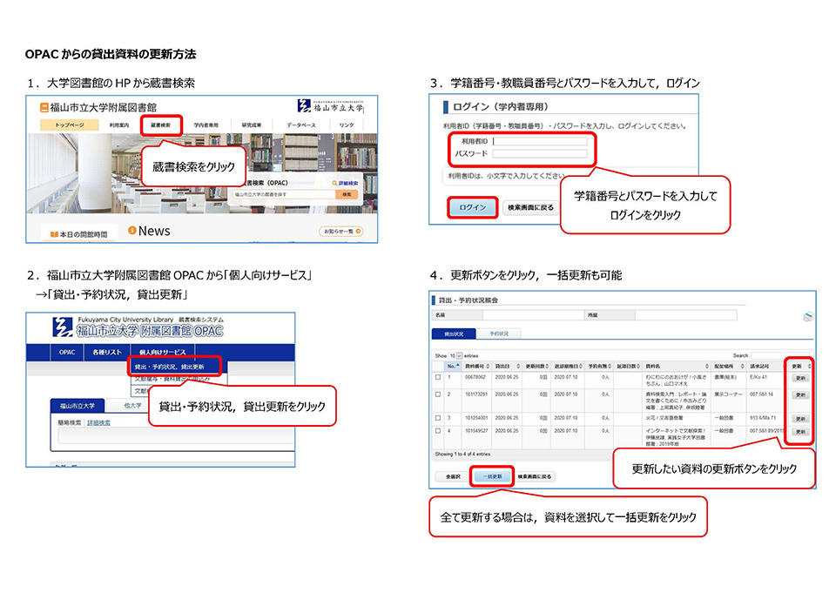Open データベース navigation item
Screen dimensions: 829x593
coord(301,125)
